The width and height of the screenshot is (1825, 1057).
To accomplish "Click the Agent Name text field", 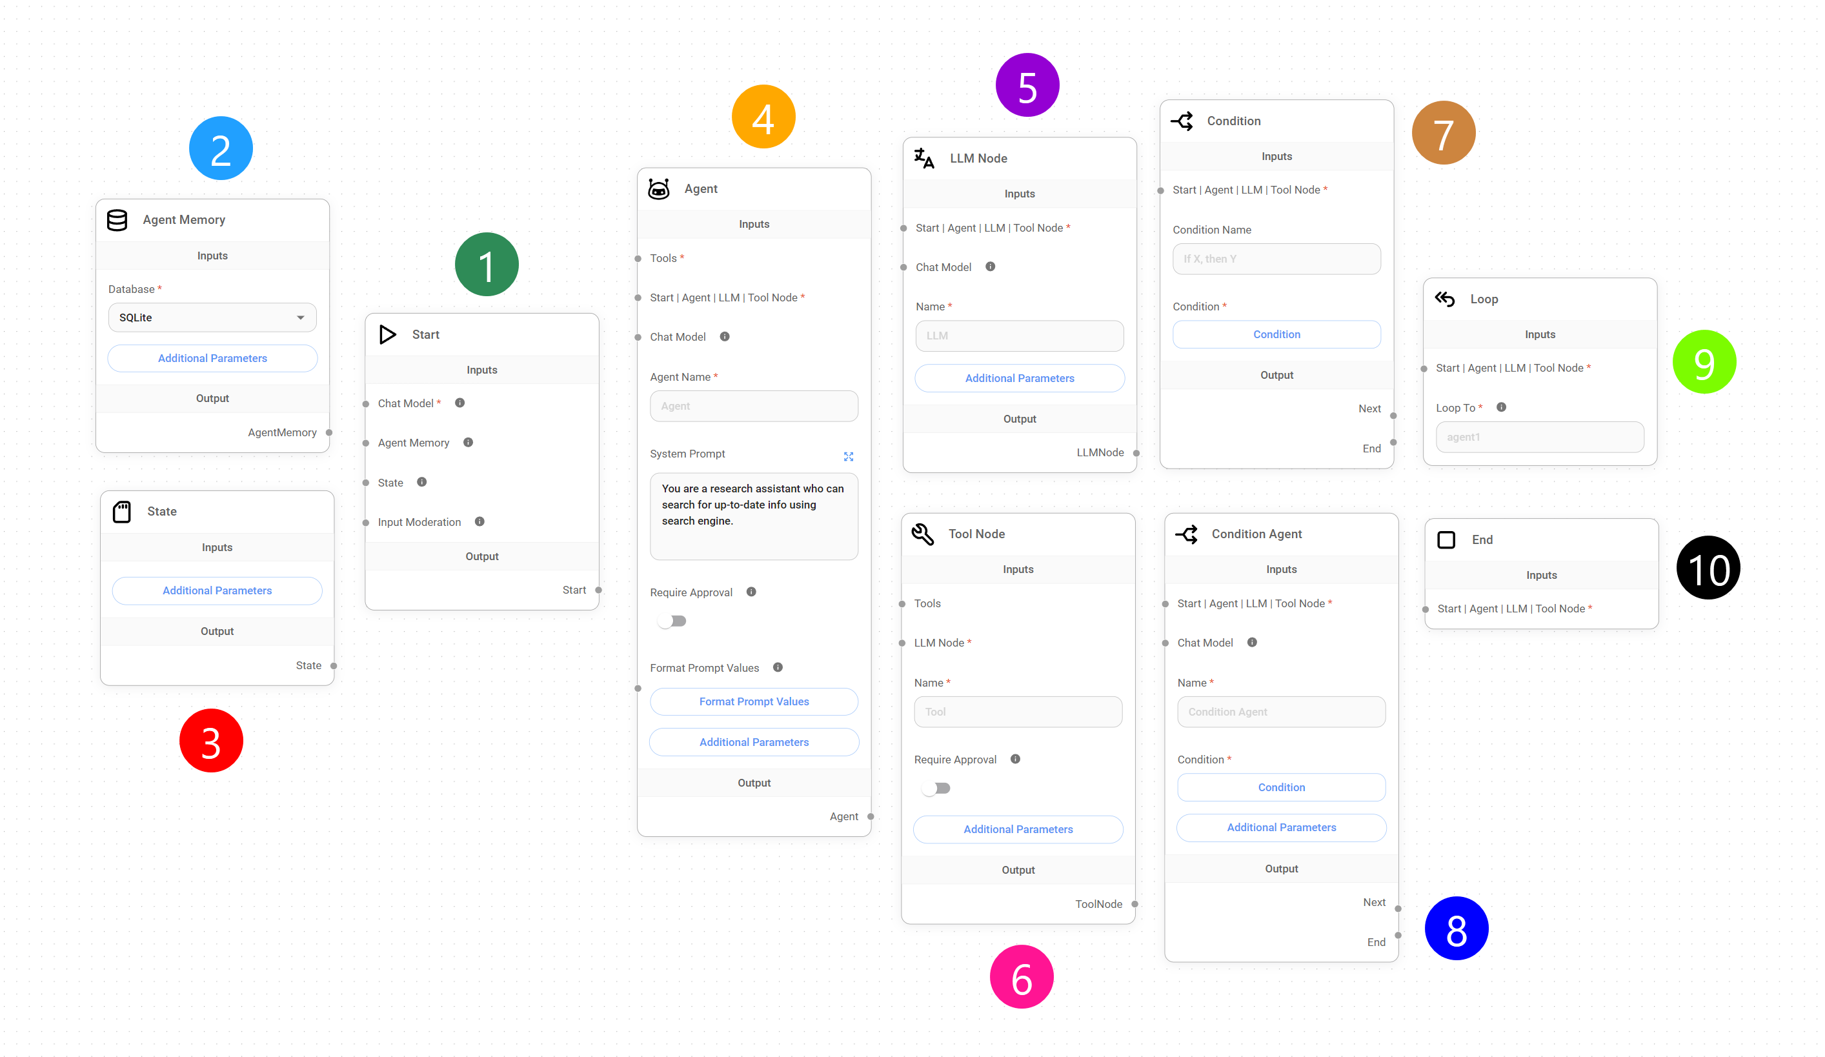I will point(754,406).
